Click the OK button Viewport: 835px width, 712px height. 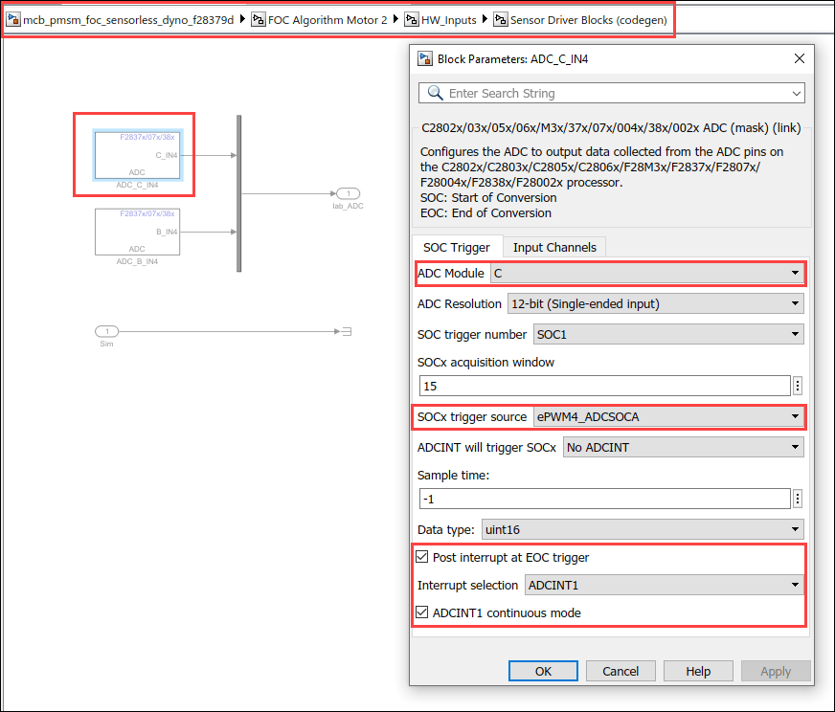click(x=543, y=671)
